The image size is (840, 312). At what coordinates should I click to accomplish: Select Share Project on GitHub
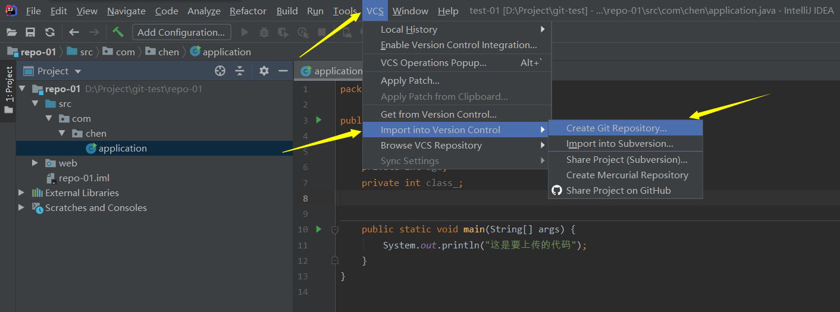pyautogui.click(x=625, y=190)
